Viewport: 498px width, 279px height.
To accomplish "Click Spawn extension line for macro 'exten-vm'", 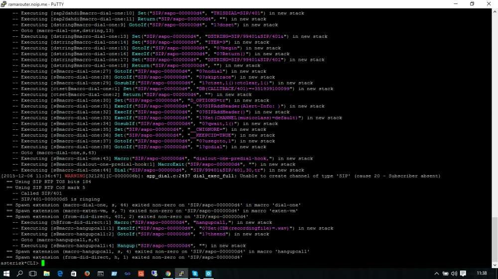I will tap(152, 211).
